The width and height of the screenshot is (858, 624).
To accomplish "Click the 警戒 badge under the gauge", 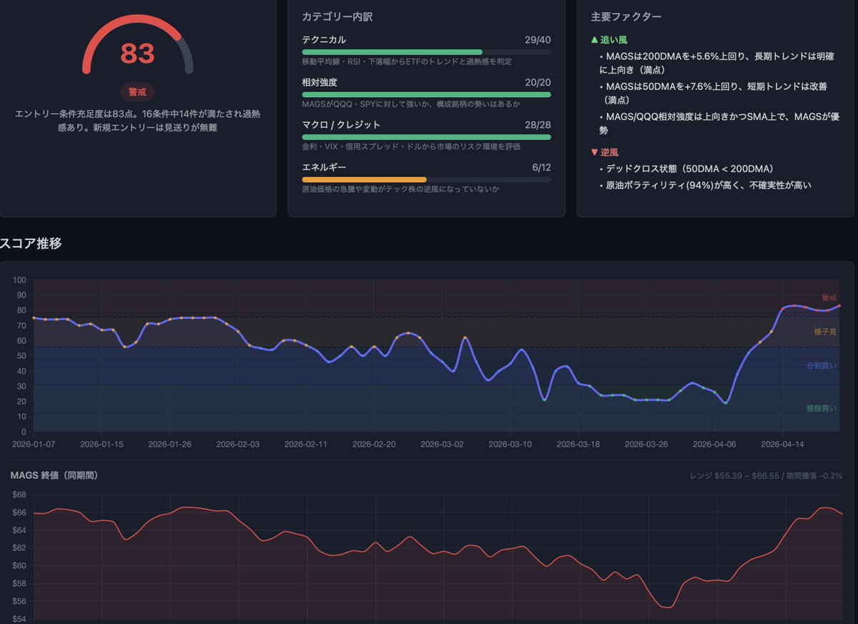I will [137, 92].
